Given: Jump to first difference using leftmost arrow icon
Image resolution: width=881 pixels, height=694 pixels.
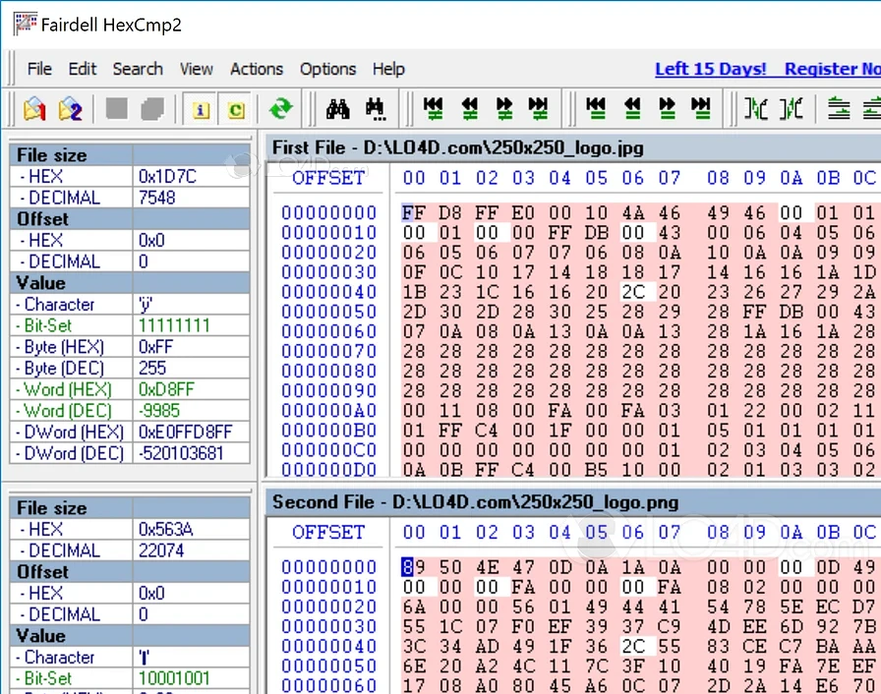Looking at the screenshot, I should click(x=433, y=109).
